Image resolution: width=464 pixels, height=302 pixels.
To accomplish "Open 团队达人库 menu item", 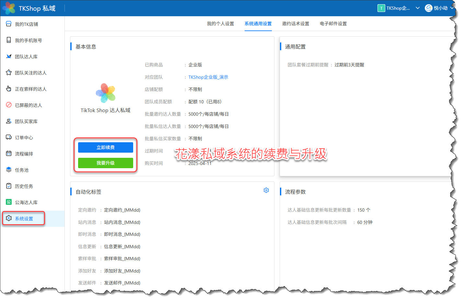I will pyautogui.click(x=32, y=57).
